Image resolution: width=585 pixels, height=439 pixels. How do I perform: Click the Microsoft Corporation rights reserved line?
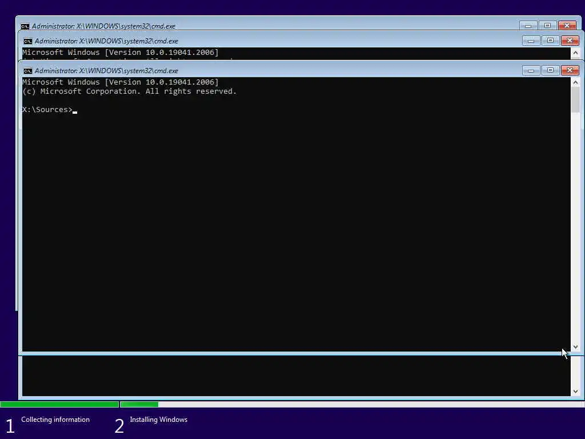coord(130,91)
